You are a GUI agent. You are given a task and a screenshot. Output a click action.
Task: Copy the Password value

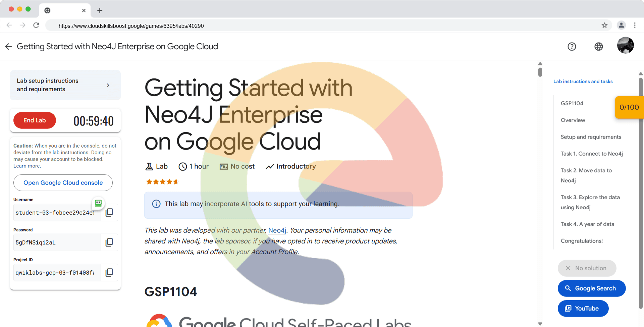109,242
